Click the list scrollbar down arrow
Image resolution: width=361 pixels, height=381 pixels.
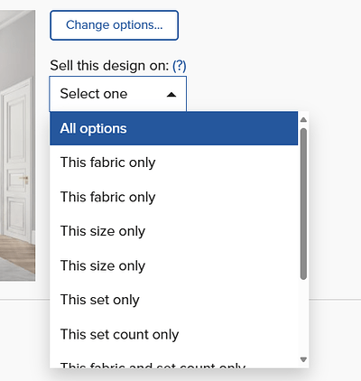303,359
